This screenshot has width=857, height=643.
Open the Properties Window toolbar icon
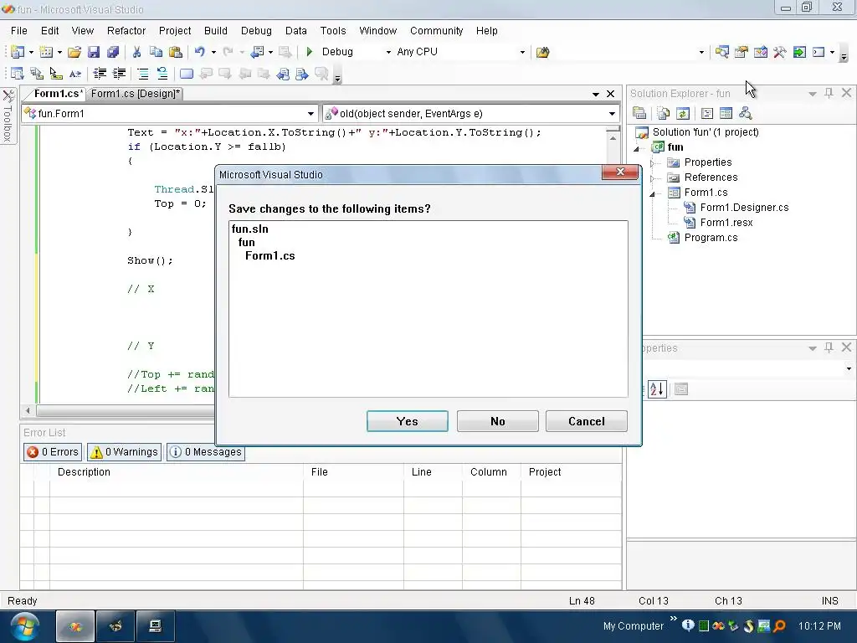point(742,52)
